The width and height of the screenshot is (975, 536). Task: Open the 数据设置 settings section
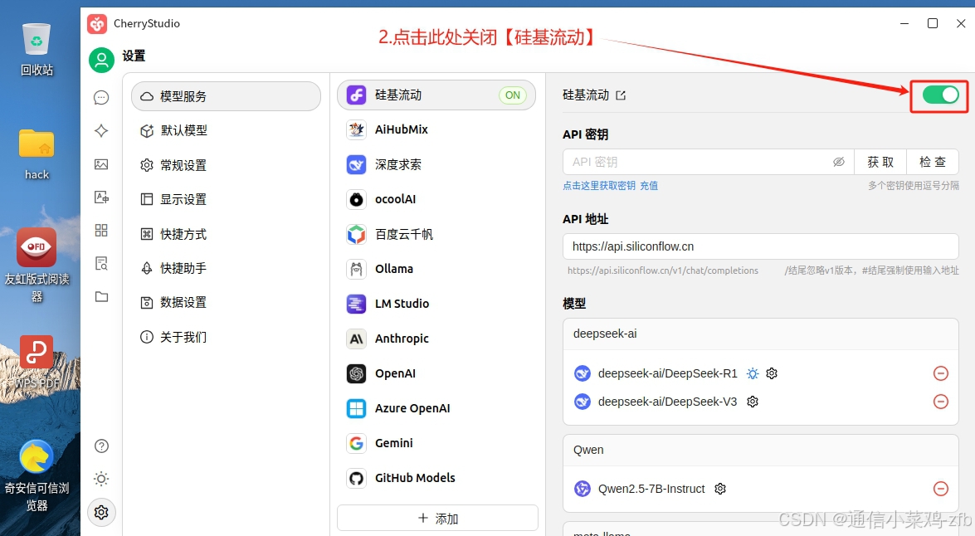227,302
